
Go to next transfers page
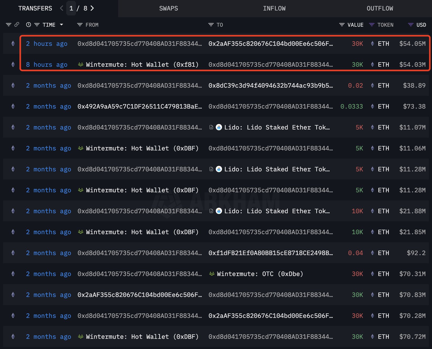click(x=92, y=8)
